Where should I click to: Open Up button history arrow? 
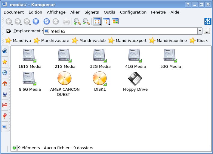30,25
